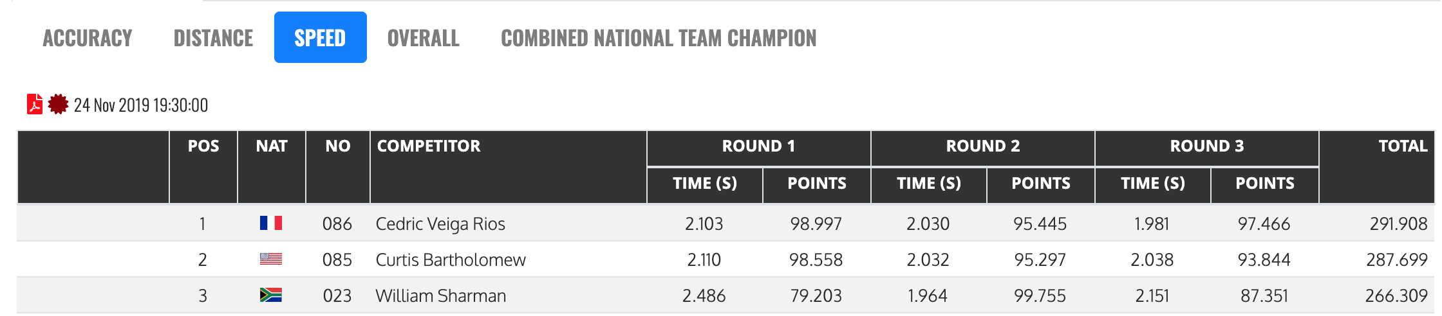Viewport: 1442px width, 316px height.
Task: Show the Overall results tab
Action: pos(423,38)
